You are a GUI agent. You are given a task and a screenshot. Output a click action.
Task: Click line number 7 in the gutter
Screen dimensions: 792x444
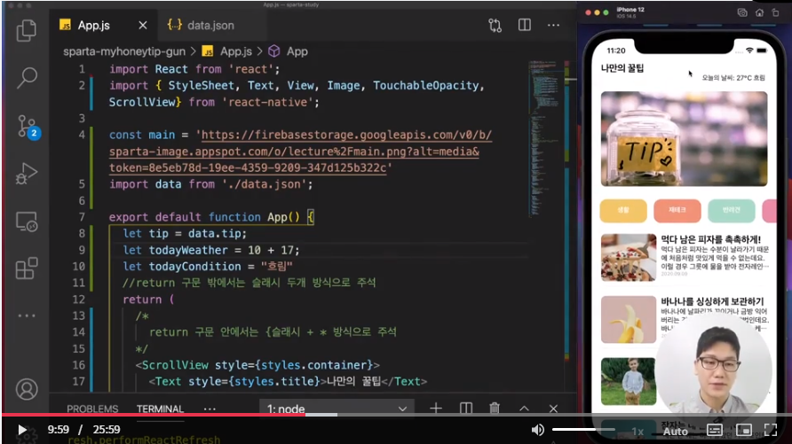(82, 217)
